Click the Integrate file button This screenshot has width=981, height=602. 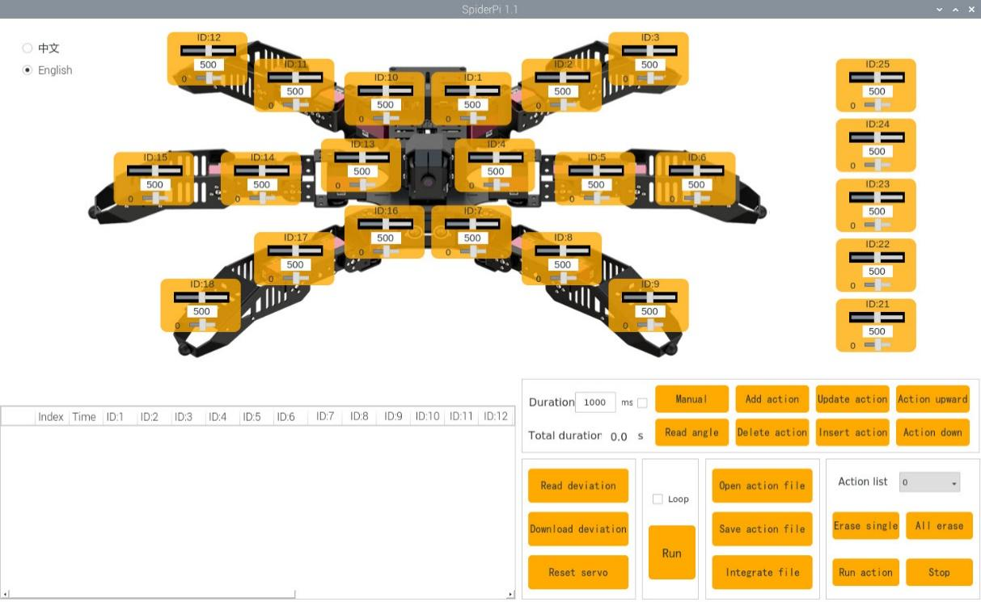tap(762, 572)
